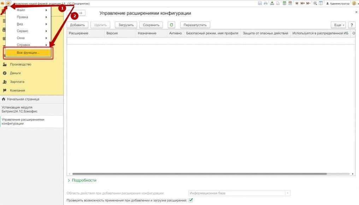Screen dimensions: 359x205
Task: Switch to Установщик модуля Битрикс24.1С:Бэкофис window
Action: 31,109
